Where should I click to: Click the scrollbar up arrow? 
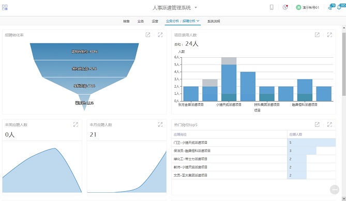click(x=344, y=28)
